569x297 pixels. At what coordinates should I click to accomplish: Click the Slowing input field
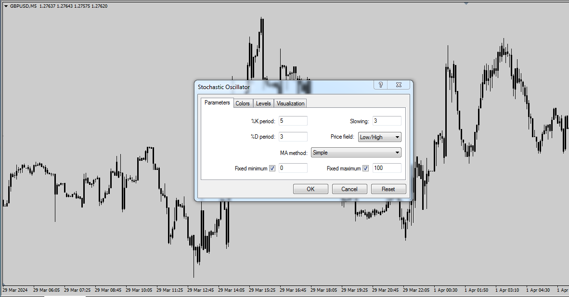[x=387, y=121]
